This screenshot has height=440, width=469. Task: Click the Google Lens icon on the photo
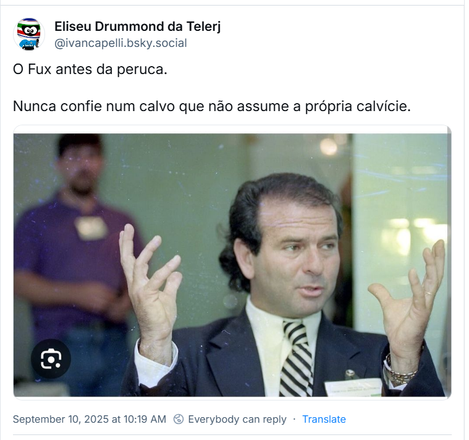click(51, 359)
